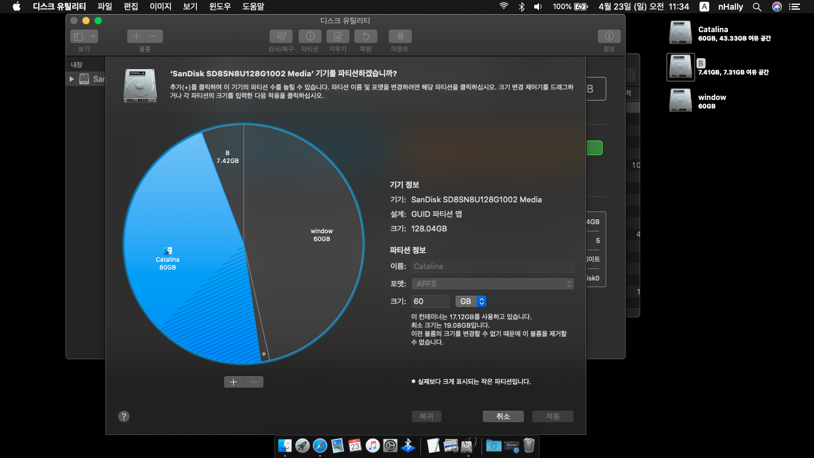Click the 파티션 pie chart toolbar icon

point(310,36)
